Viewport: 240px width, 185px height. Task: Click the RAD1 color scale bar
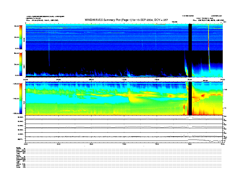[x=20, y=64]
